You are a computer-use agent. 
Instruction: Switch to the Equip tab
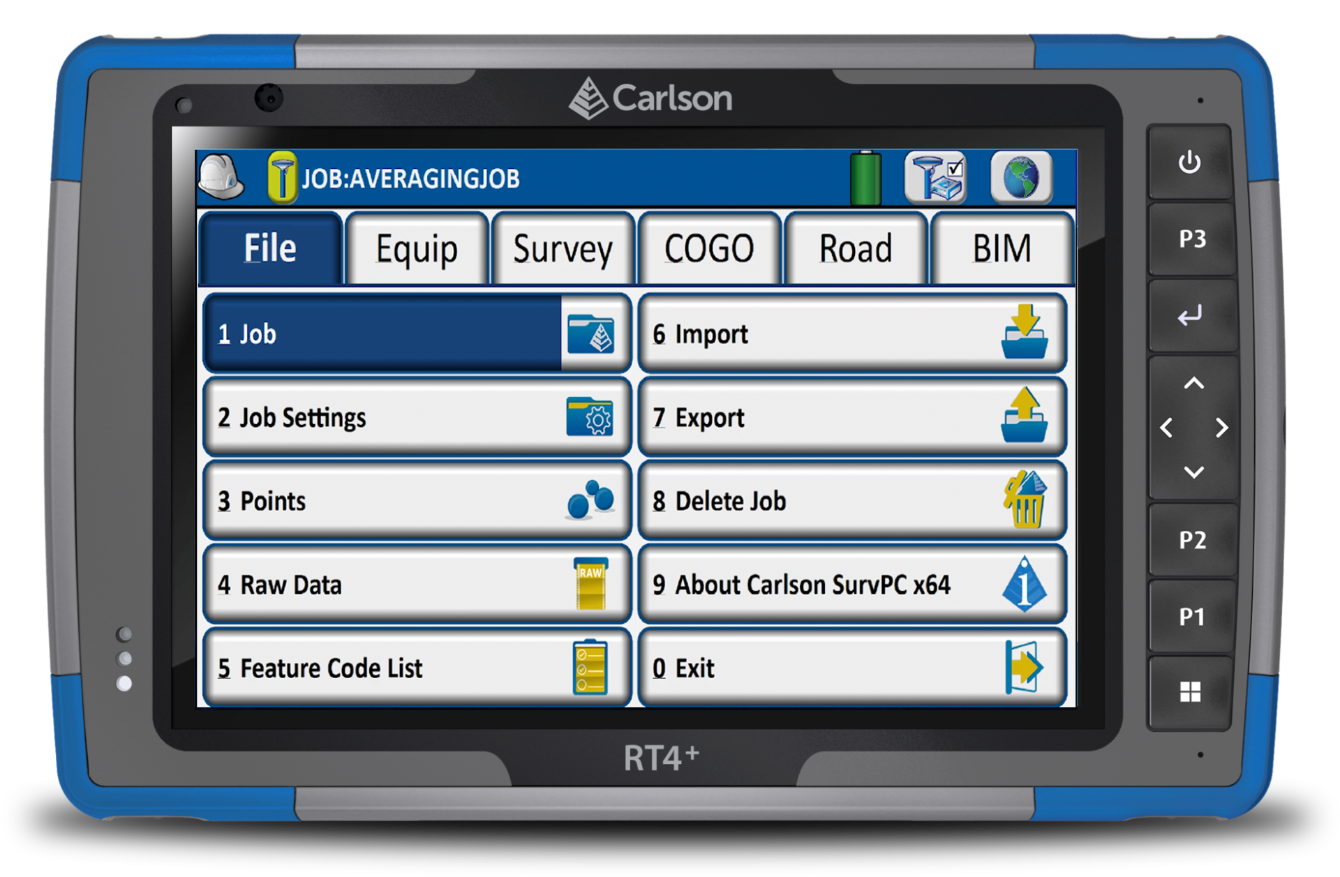point(416,249)
